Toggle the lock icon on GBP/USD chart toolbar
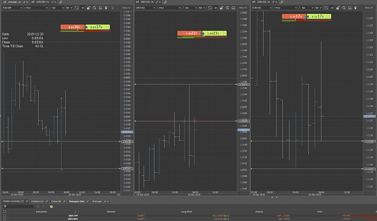377x221 pixels. coord(221,8)
